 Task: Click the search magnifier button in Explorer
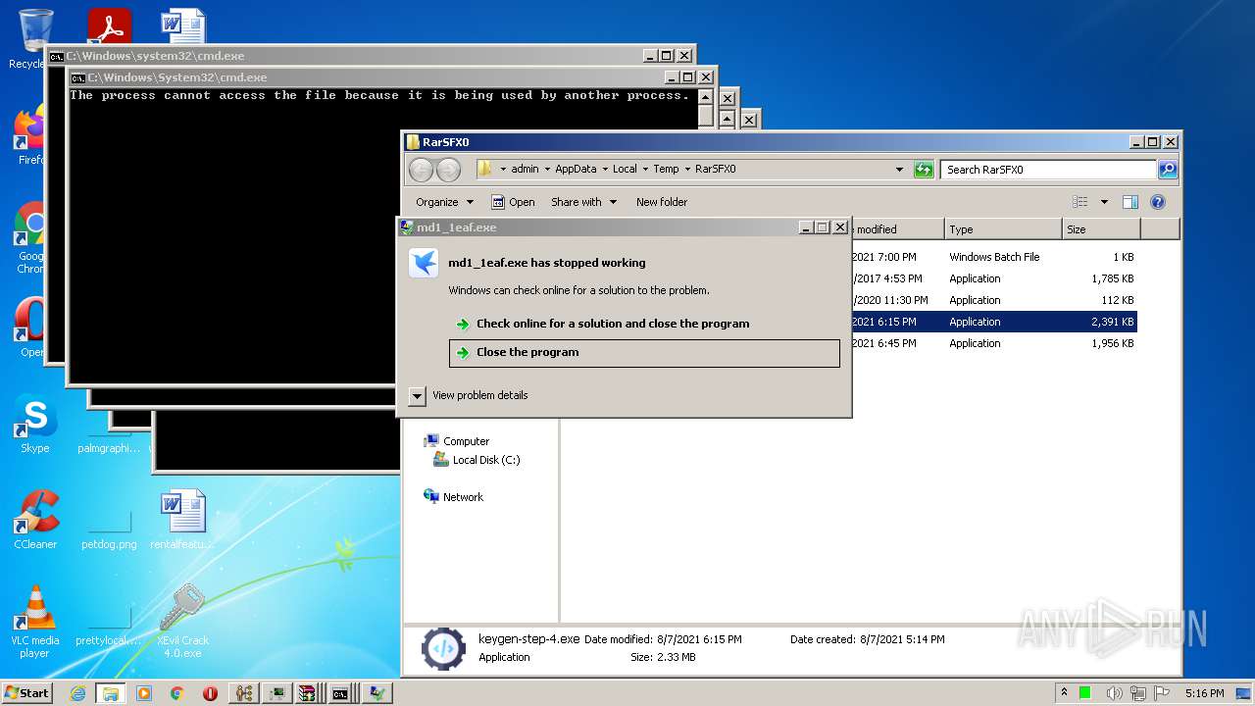1168,170
